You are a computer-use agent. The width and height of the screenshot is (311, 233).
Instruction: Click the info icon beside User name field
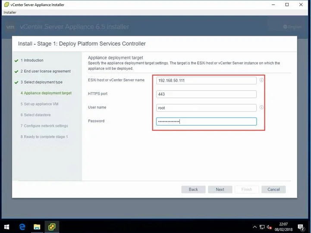262,107
